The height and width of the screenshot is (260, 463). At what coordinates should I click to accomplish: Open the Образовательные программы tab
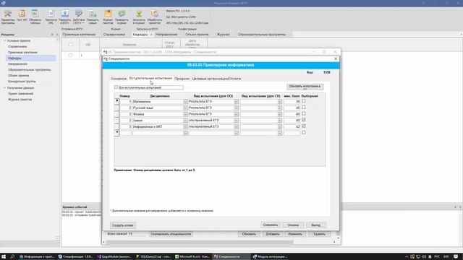tap(262, 35)
